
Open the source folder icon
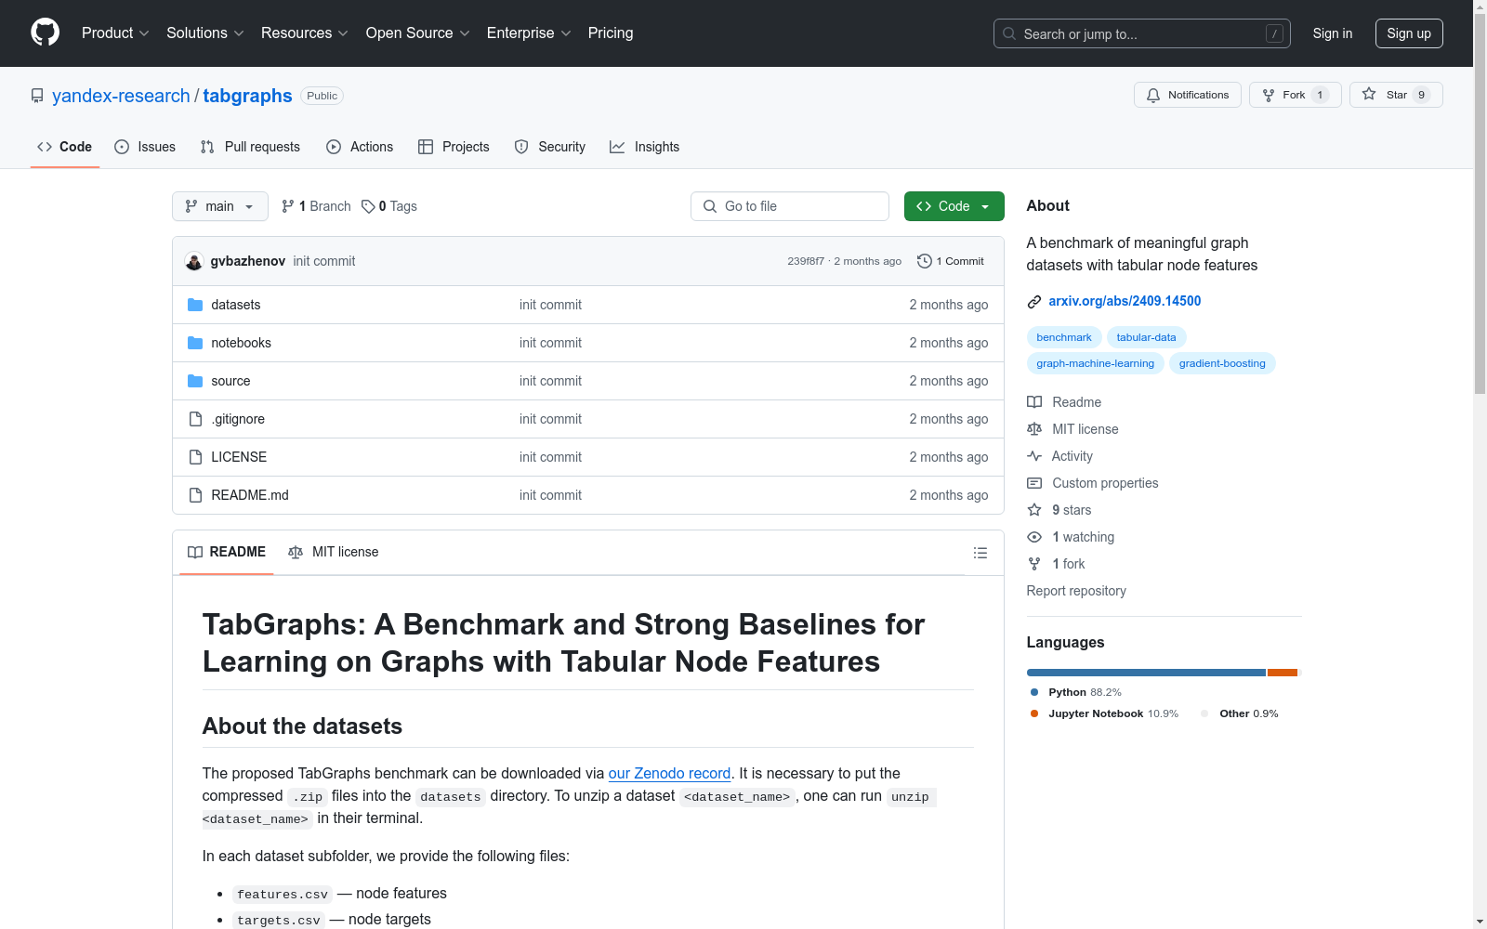[x=195, y=381]
